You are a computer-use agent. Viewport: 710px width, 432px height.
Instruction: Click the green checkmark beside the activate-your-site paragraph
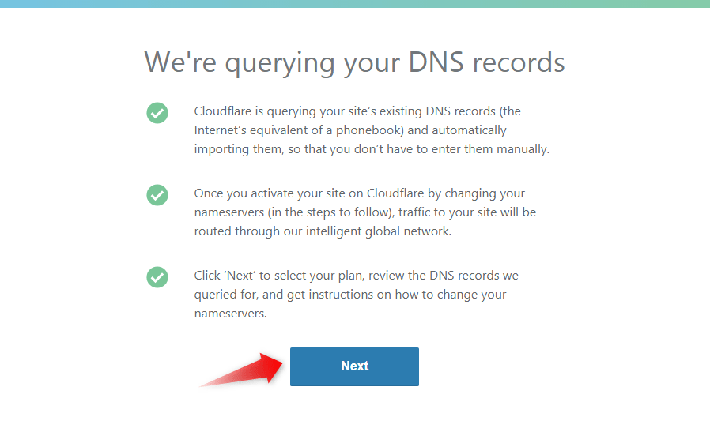coord(157,195)
